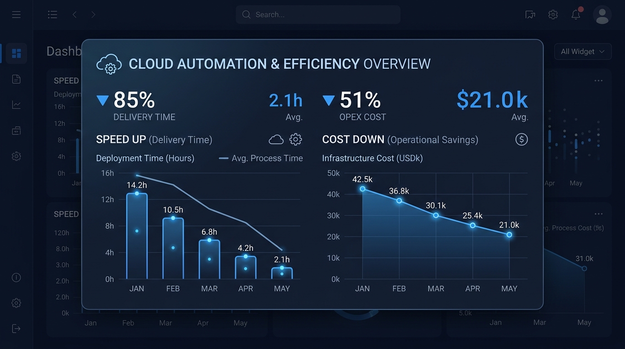Open the document icon in the sidebar

(x=16, y=80)
